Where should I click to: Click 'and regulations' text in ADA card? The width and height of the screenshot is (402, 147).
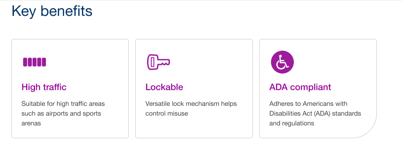pyautogui.click(x=291, y=123)
